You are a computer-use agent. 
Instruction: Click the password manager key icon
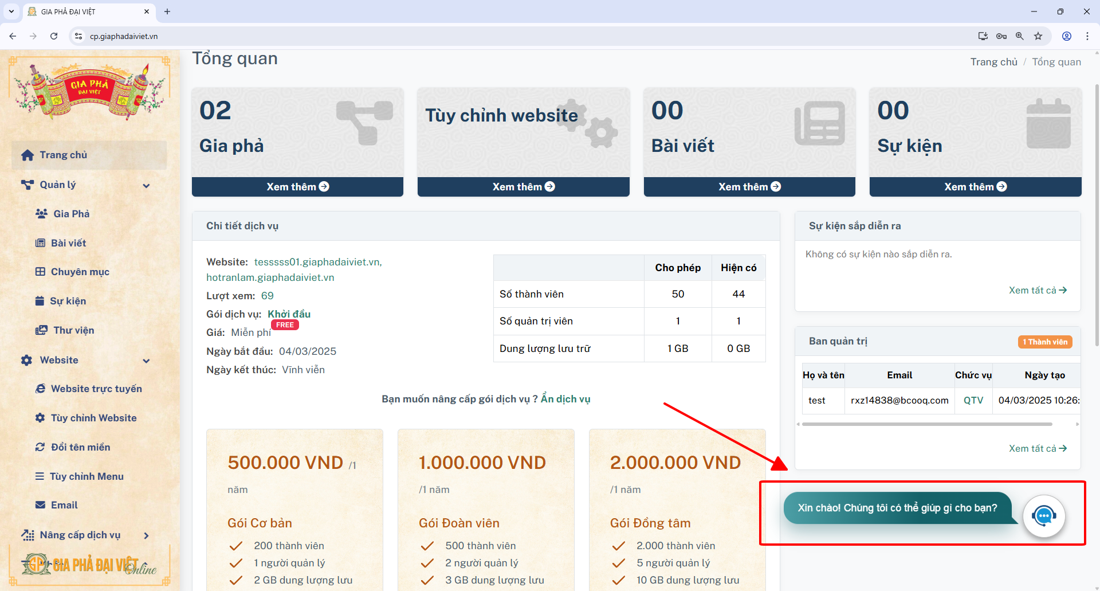click(x=1001, y=36)
